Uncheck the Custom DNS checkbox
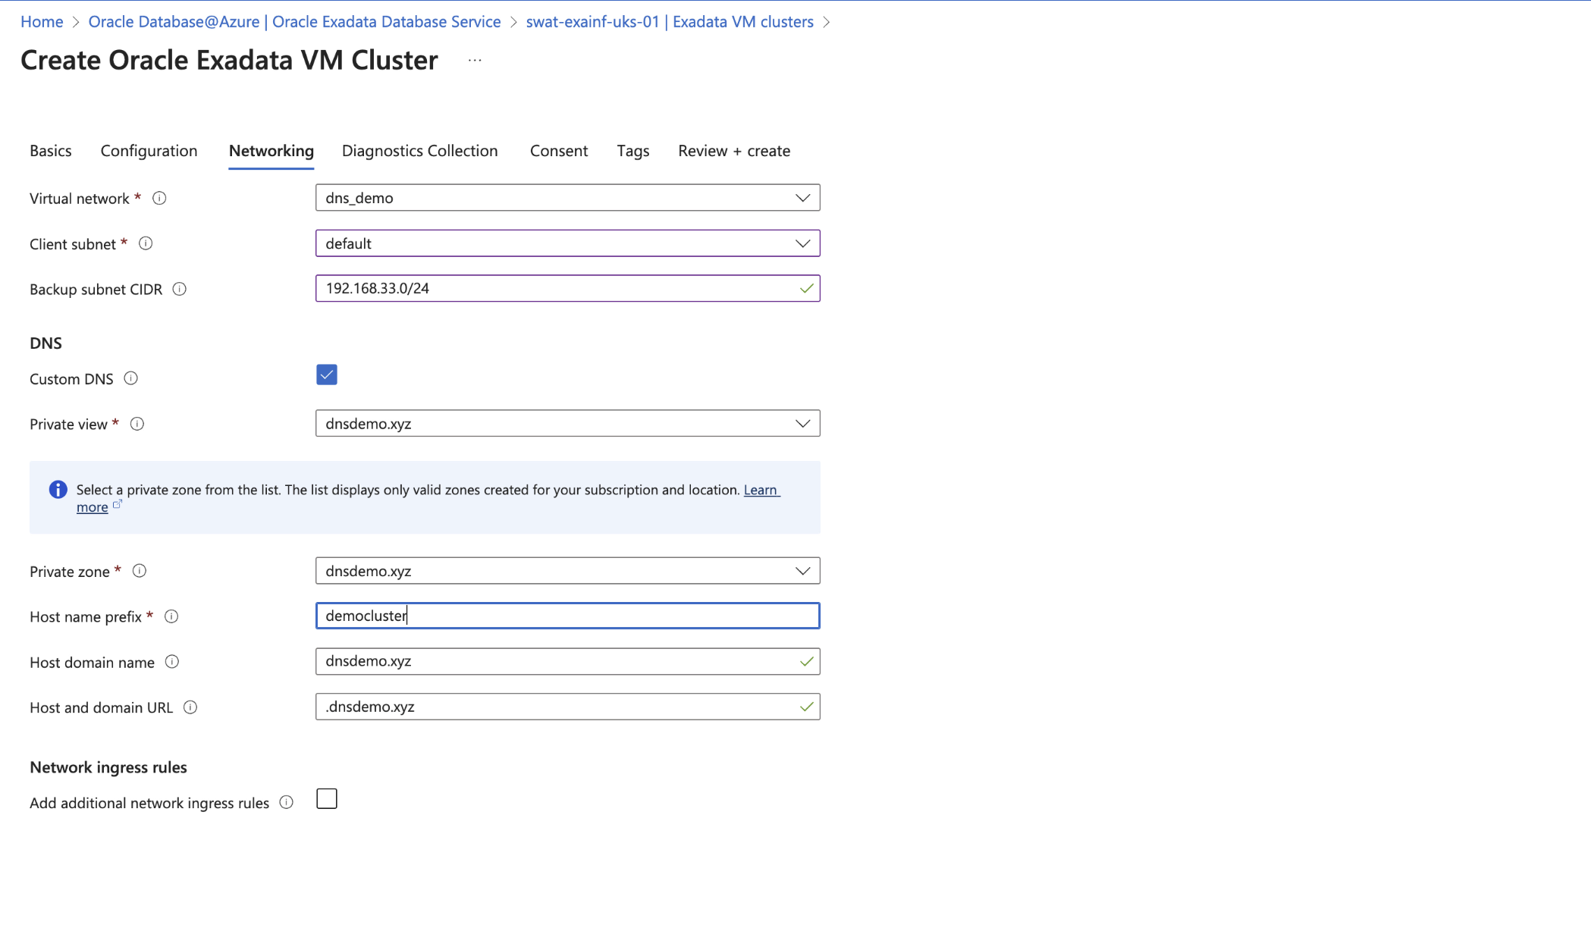This screenshot has width=1591, height=928. [326, 374]
